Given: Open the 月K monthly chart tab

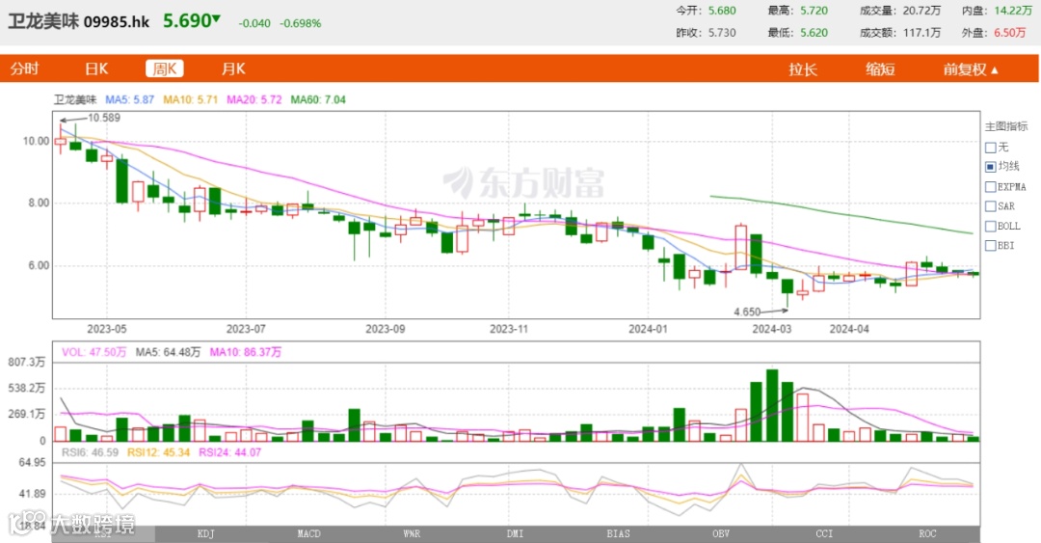Looking at the screenshot, I should (233, 69).
